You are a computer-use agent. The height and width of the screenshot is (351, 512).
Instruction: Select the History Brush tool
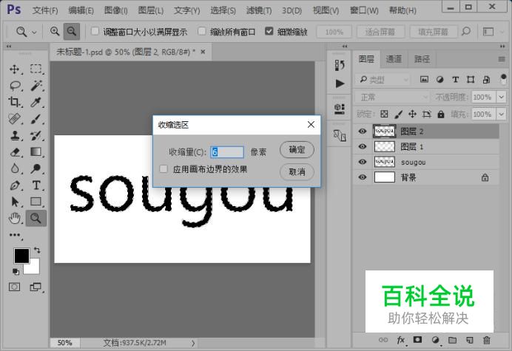(36, 135)
